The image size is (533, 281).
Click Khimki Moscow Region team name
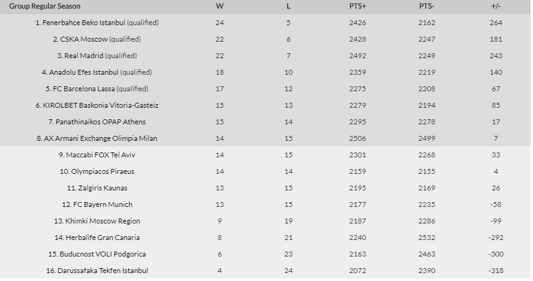point(103,221)
